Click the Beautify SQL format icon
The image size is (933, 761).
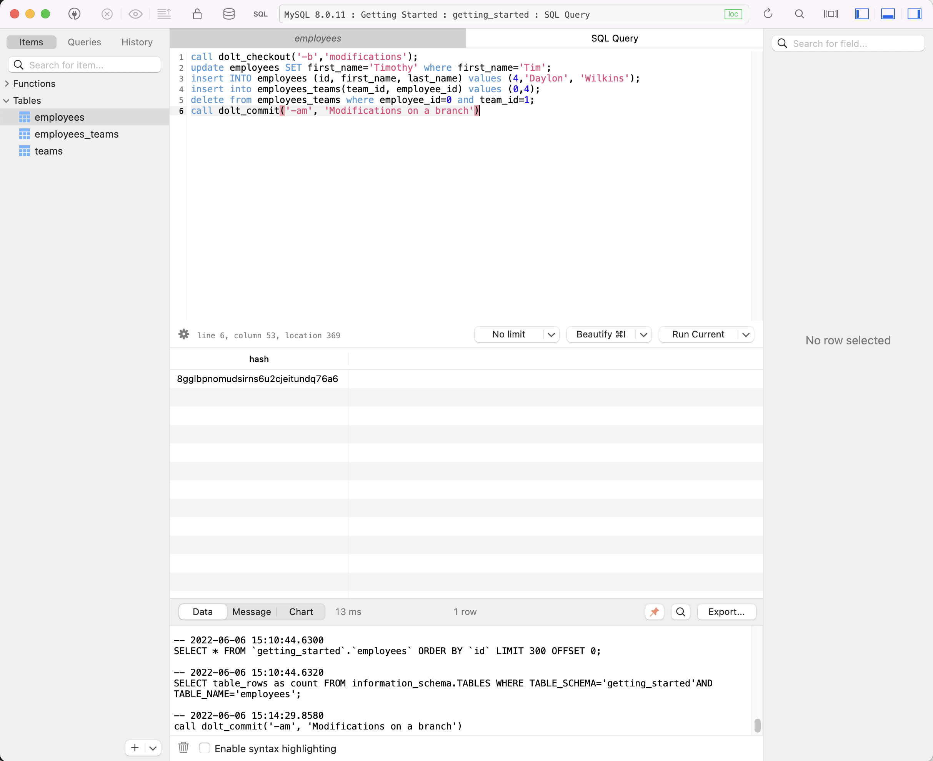[601, 334]
